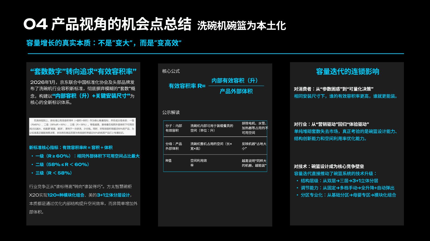Select the denominator "产品外部体积"

236,91
